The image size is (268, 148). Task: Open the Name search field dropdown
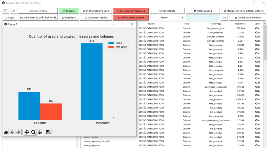pos(167,17)
